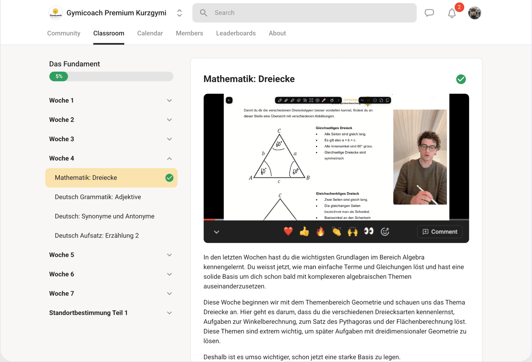This screenshot has height=362, width=532.
Task: Open the Leaderboards tab
Action: (x=236, y=33)
